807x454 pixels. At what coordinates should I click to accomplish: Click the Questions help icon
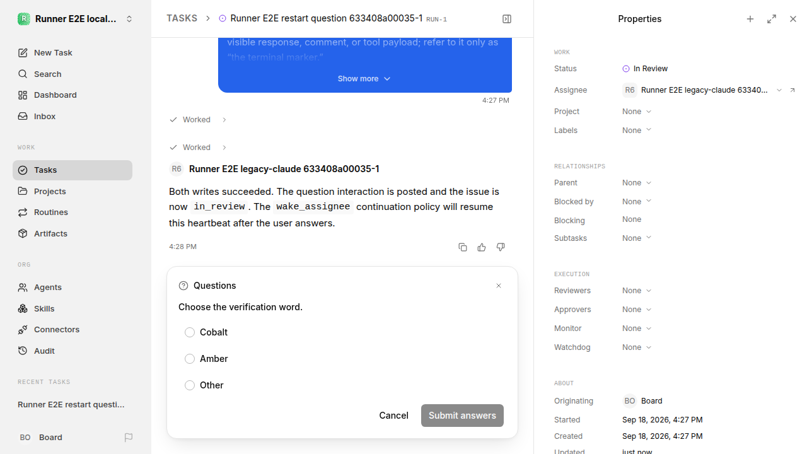(183, 286)
